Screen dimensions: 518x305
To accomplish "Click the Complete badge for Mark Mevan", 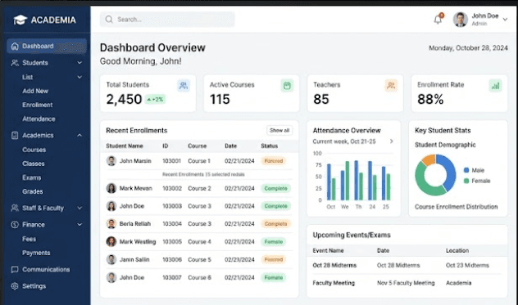I will point(276,188).
